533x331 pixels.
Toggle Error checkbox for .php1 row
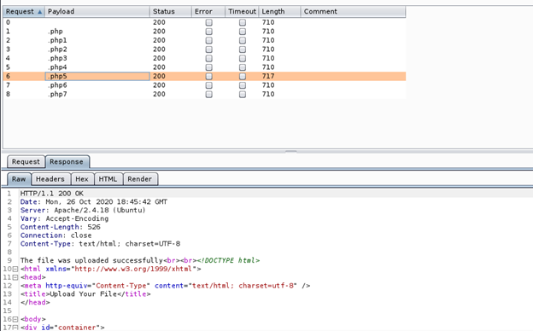tap(208, 40)
